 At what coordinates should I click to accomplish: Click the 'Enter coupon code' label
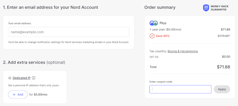[161, 82]
